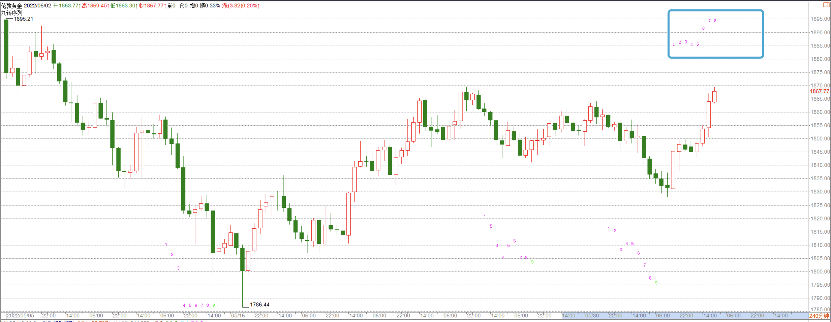
Task: Click the 05/30 date on time axis
Action: click(x=592, y=316)
